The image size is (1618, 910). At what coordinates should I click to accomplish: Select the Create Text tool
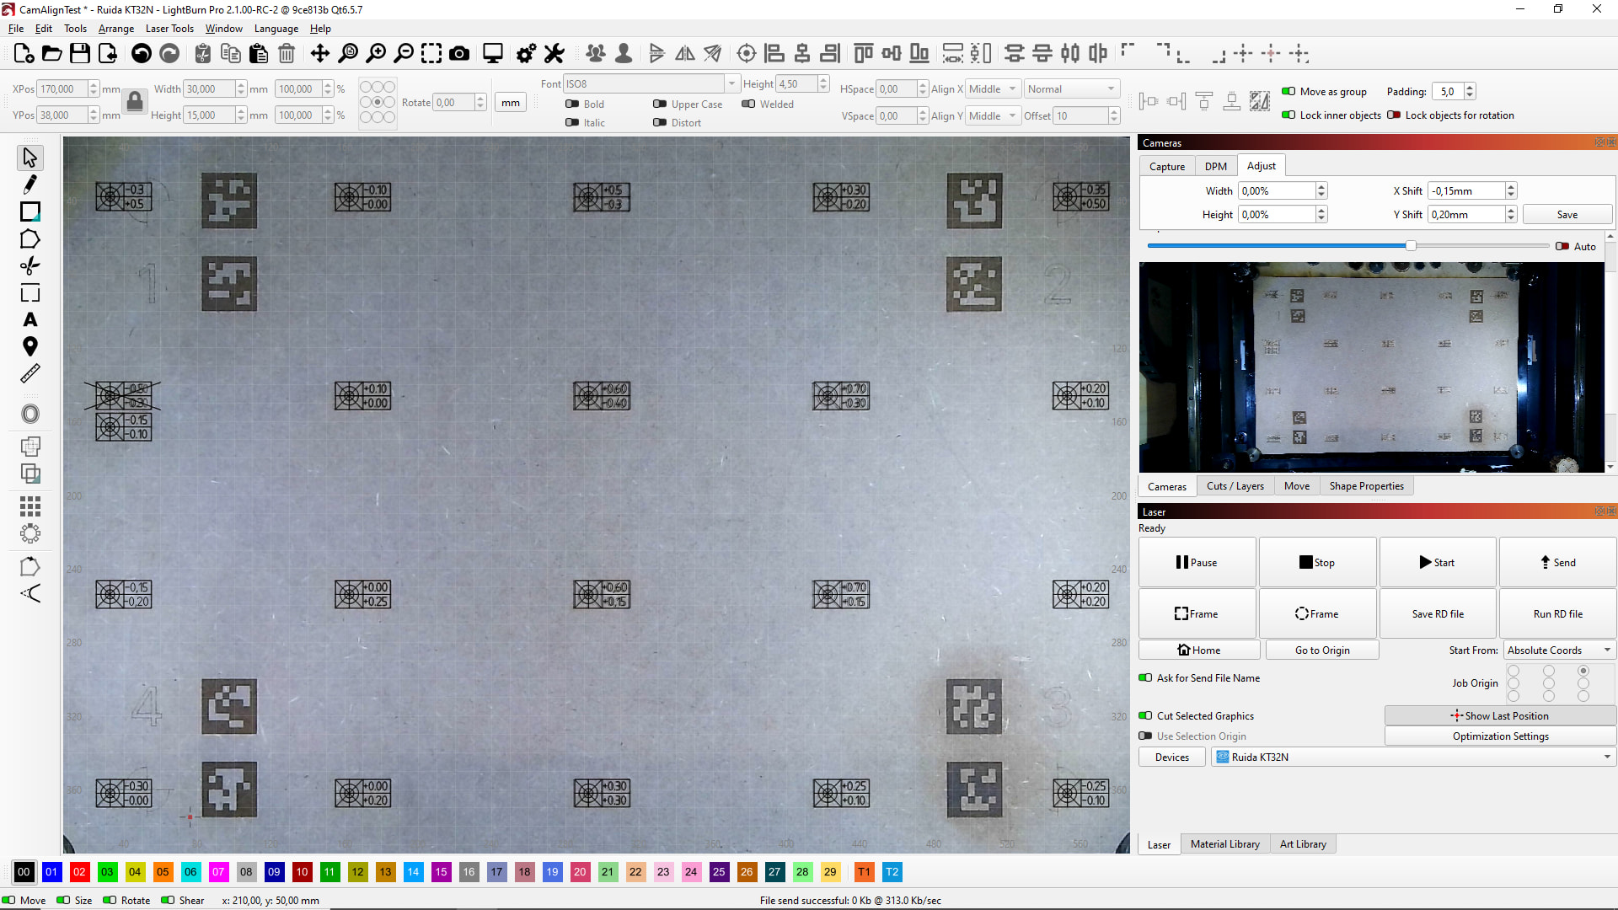[30, 320]
